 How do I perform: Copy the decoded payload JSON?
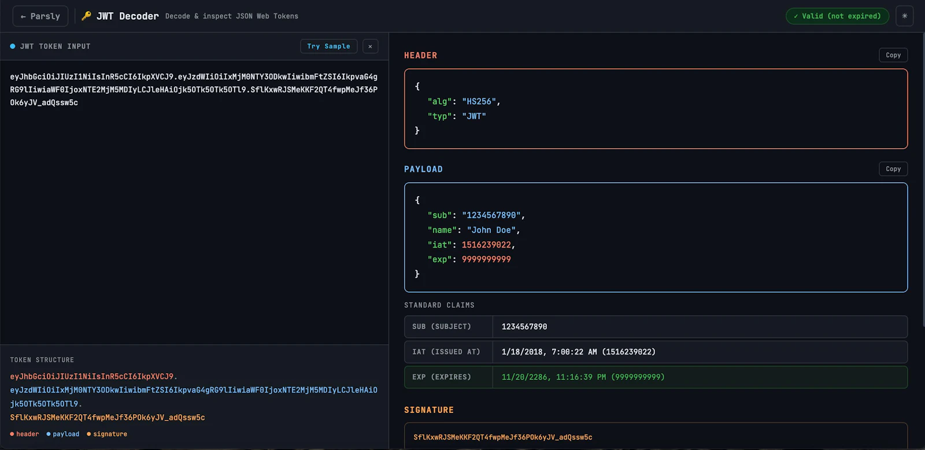pyautogui.click(x=893, y=169)
